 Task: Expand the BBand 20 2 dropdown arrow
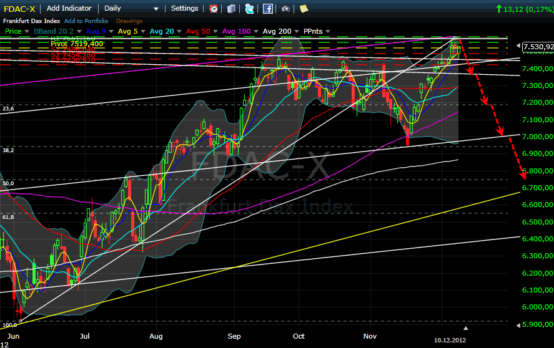79,31
